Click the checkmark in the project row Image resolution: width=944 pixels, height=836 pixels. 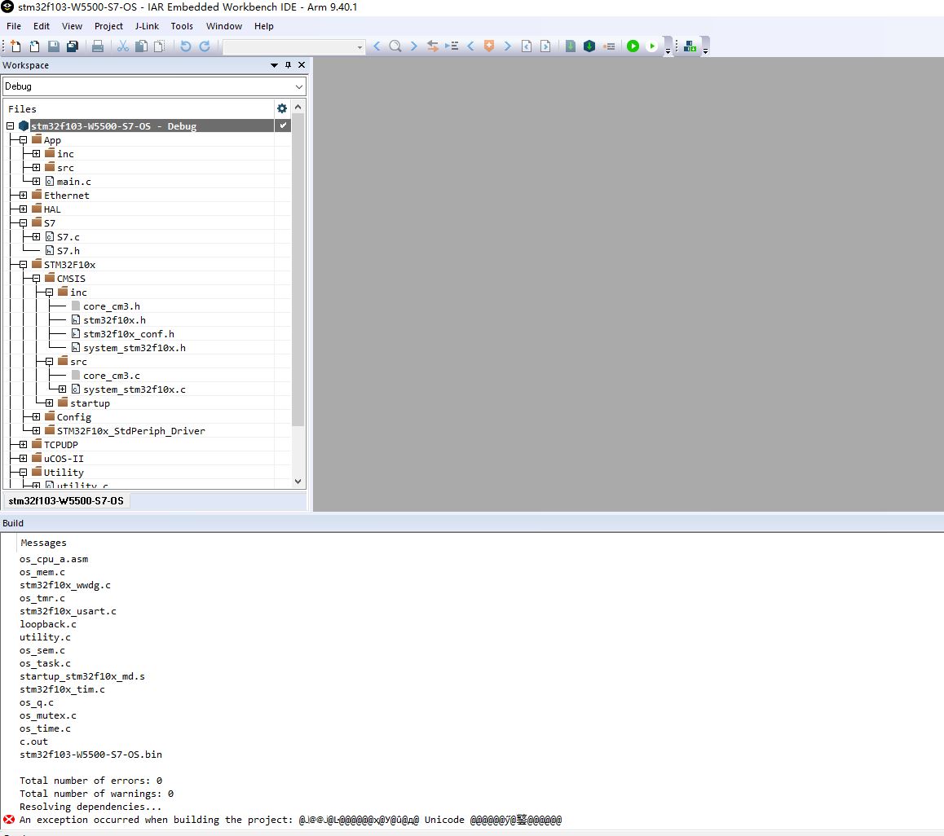283,125
